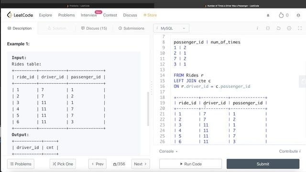Click line number 13 in gutter
306x172 pixels.
(x=163, y=70)
